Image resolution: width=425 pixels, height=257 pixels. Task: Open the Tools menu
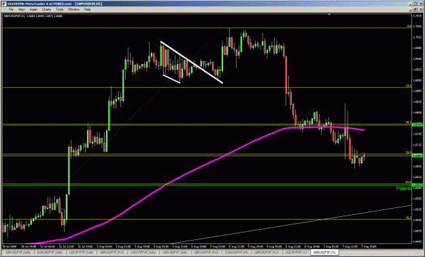pyautogui.click(x=59, y=10)
